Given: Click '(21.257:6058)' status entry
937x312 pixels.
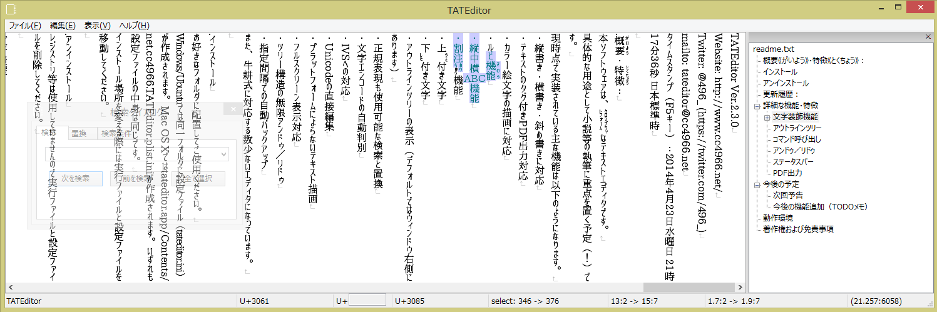Looking at the screenshot, I should click(876, 301).
